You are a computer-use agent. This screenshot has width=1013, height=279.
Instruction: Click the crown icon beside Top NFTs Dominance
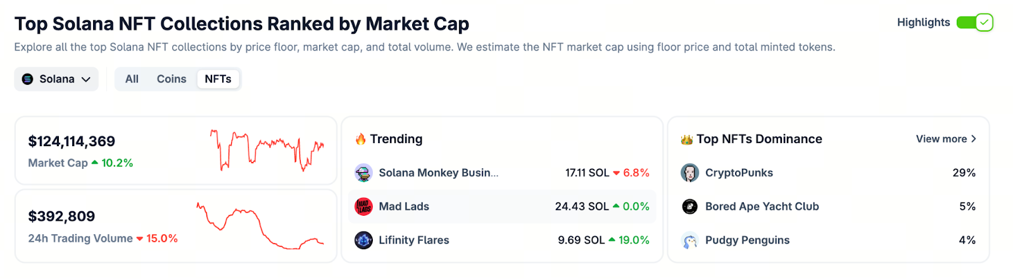tap(686, 139)
